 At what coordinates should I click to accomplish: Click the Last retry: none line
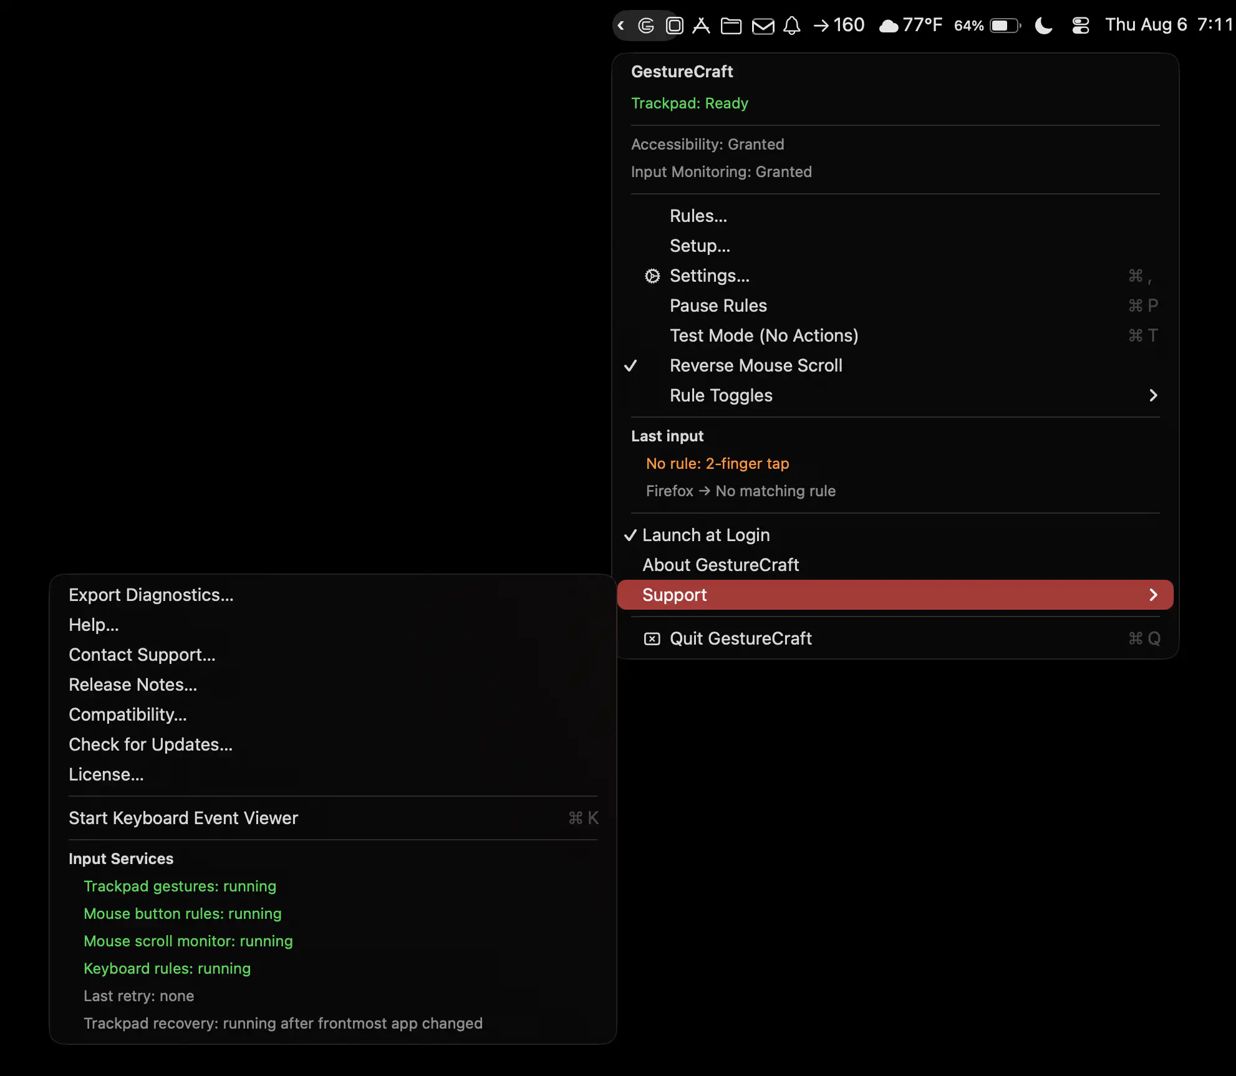139,996
